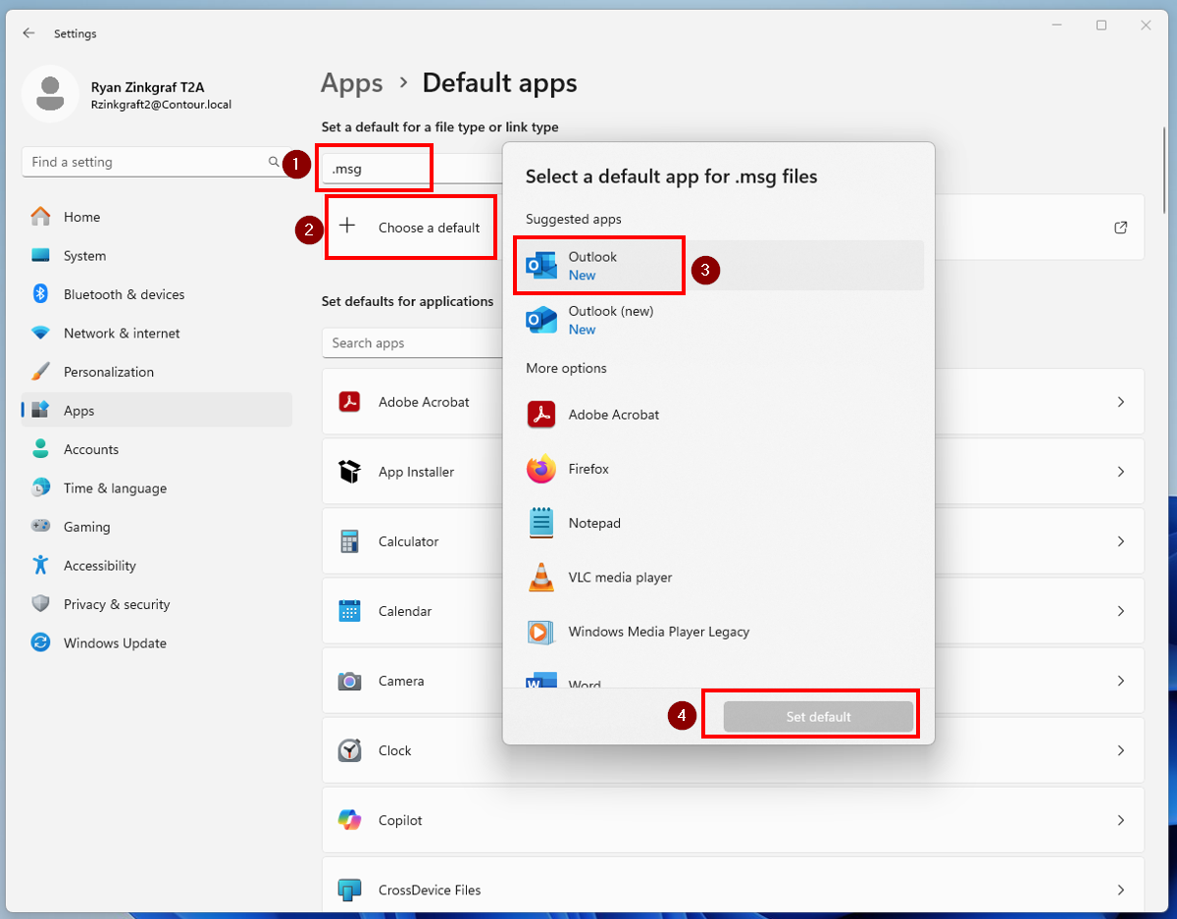The image size is (1177, 919).
Task: Click the Privacy & security shield icon
Action: pos(40,604)
